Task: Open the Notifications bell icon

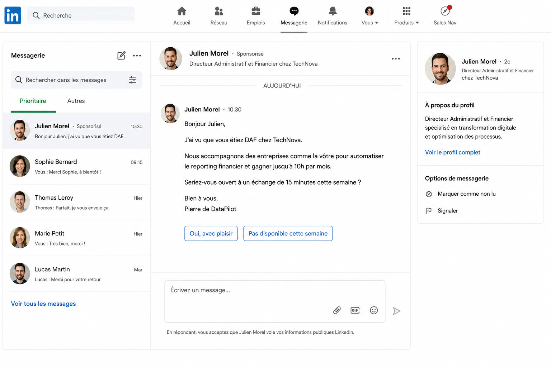Action: (333, 11)
